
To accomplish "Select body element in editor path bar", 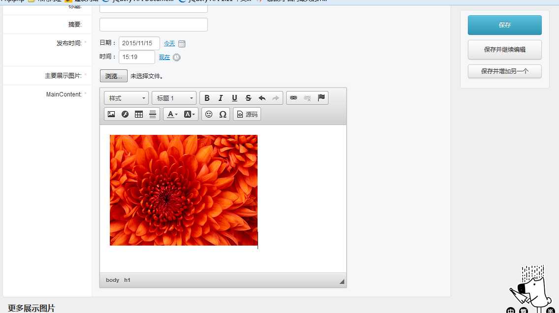I will (x=112, y=280).
